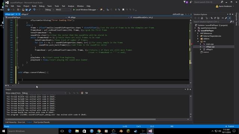Click the Windows Start button

tap(3, 131)
